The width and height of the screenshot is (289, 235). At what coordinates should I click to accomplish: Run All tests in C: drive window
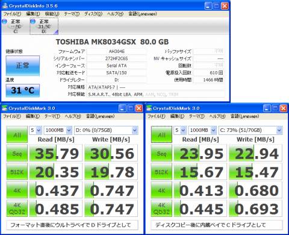161,134
